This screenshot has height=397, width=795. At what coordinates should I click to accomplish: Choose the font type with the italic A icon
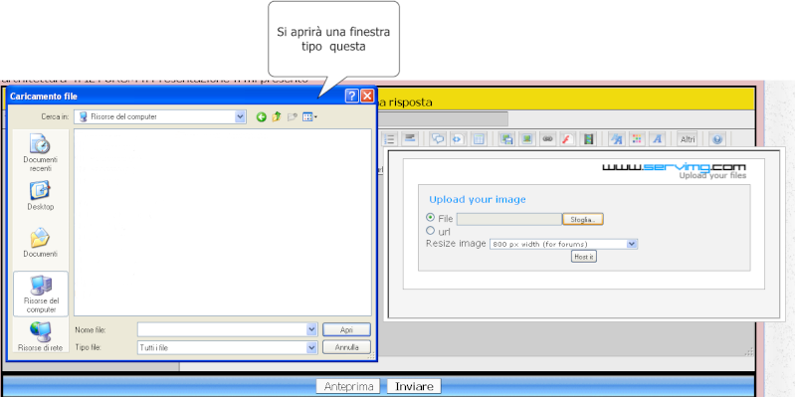(x=657, y=139)
